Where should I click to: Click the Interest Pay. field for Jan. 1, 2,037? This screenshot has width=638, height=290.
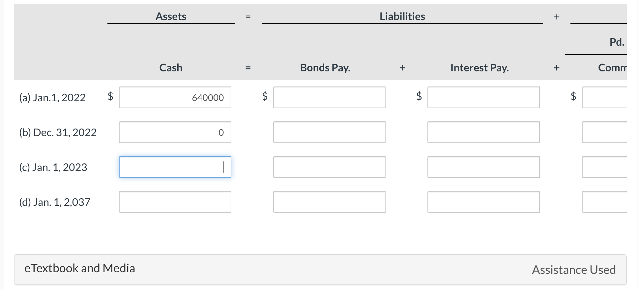point(483,202)
